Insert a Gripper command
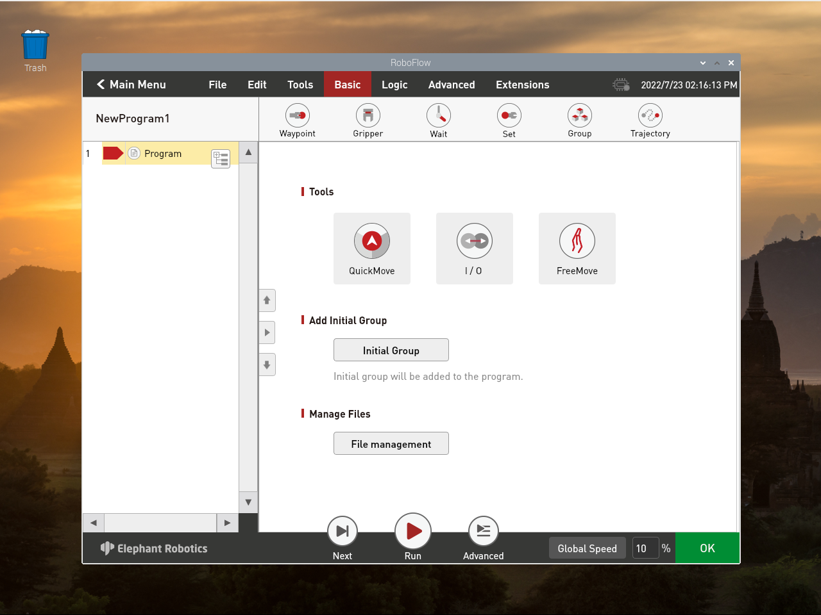This screenshot has height=615, width=821. point(368,120)
